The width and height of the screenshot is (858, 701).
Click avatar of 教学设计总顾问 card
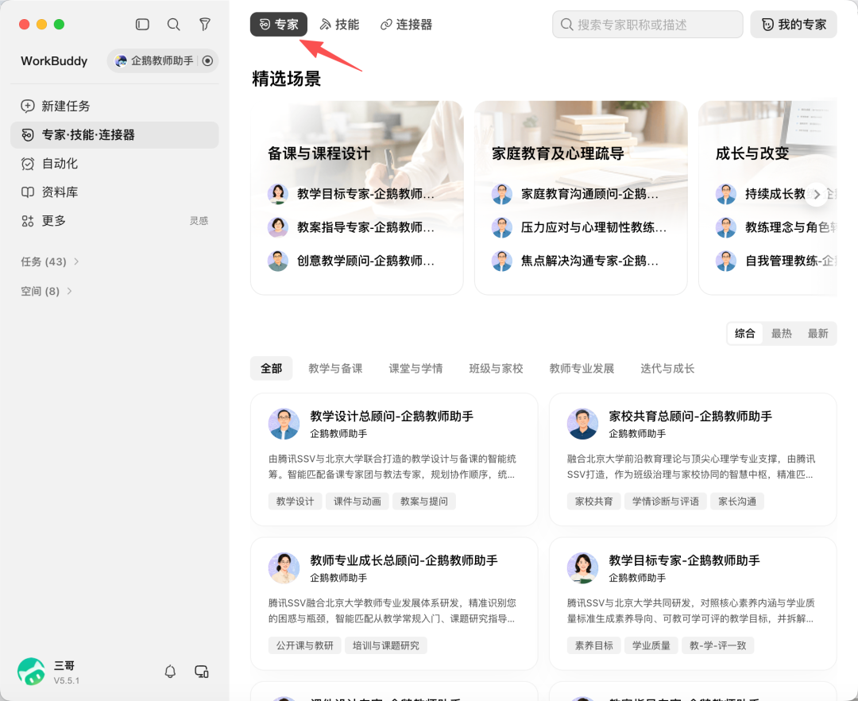coord(284,424)
